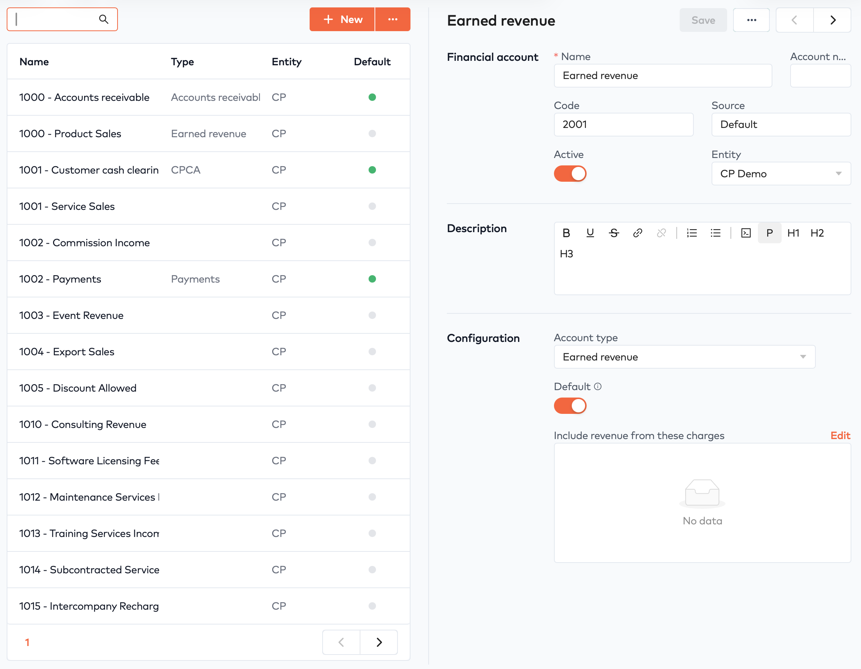Apply underline formatting in Description
The image size is (861, 669).
[590, 233]
